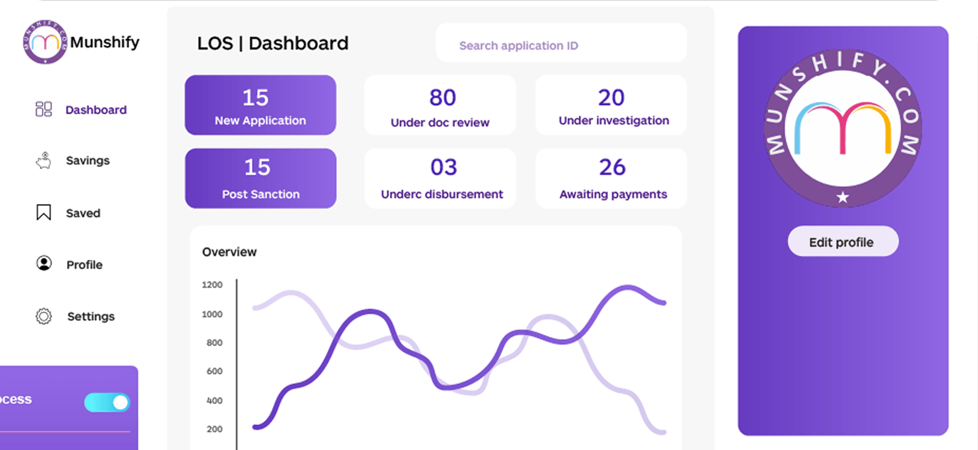This screenshot has width=978, height=450.
Task: Click the Savings piggy bank icon
Action: click(44, 160)
